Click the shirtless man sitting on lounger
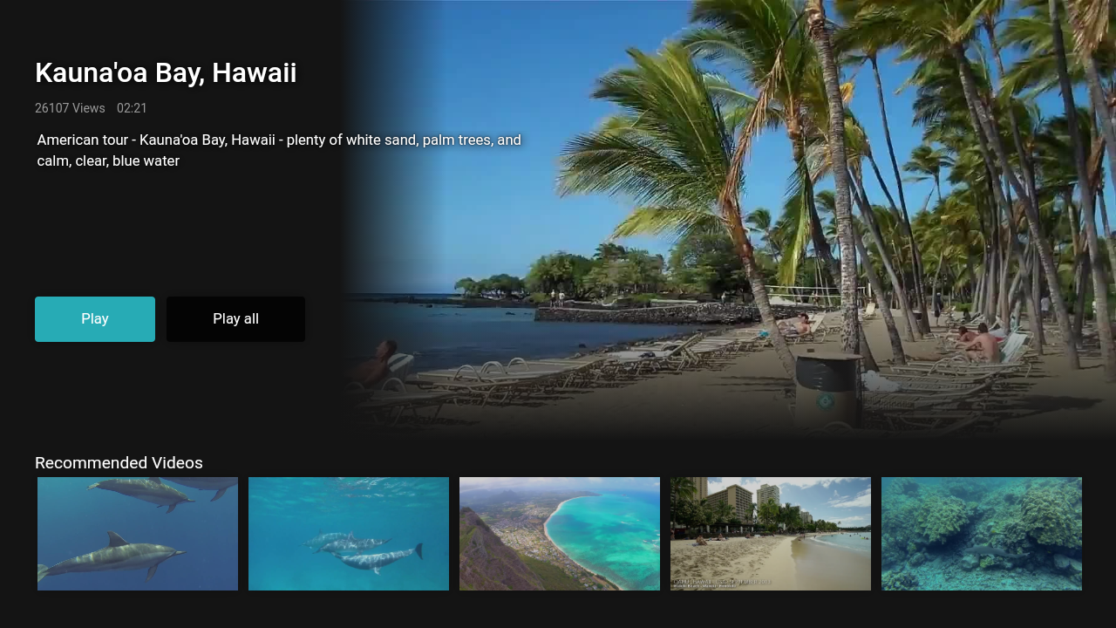This screenshot has width=1116, height=628. click(x=983, y=345)
